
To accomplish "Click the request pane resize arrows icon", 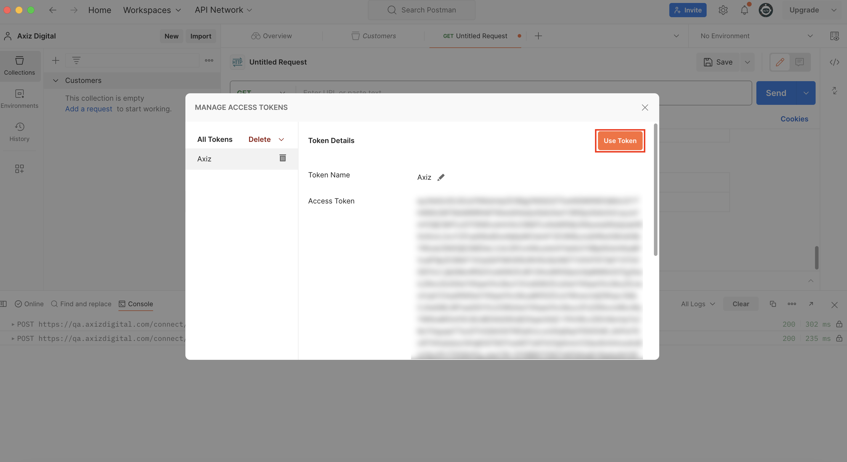I will [835, 90].
